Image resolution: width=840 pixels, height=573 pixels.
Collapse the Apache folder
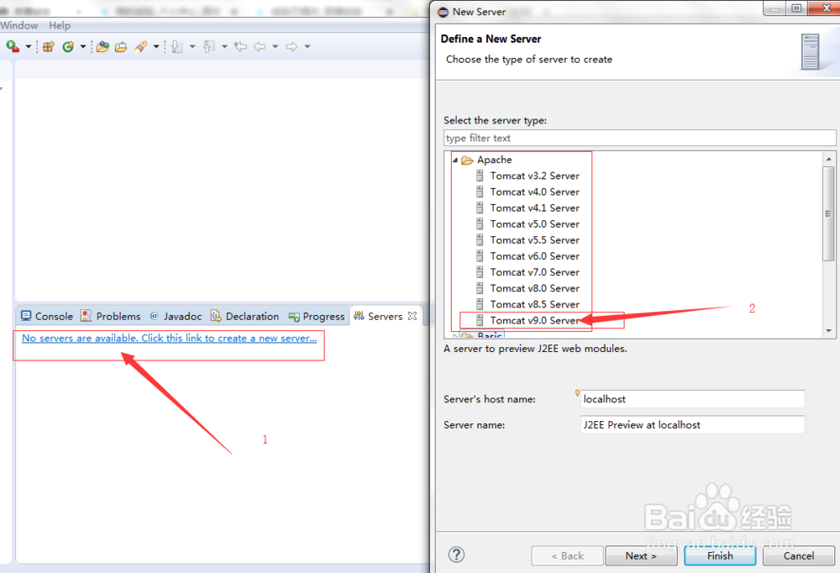(455, 160)
